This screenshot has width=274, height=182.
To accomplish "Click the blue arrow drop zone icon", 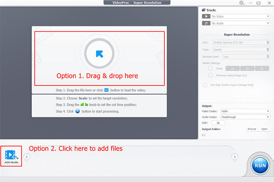I will click(x=99, y=53).
